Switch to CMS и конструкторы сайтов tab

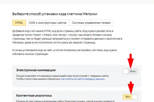click(x=47, y=23)
